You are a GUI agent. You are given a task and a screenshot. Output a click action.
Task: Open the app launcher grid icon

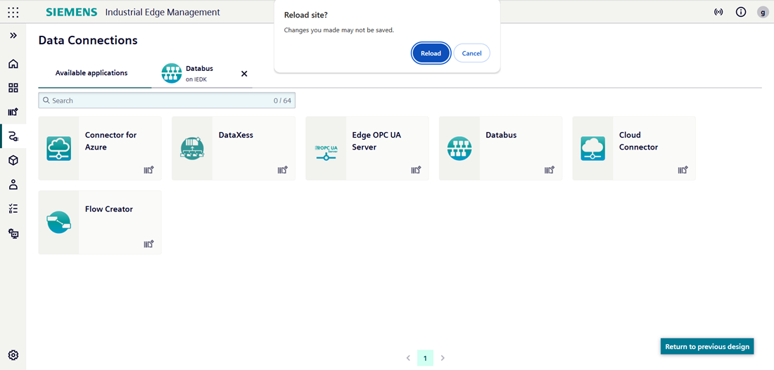(13, 13)
